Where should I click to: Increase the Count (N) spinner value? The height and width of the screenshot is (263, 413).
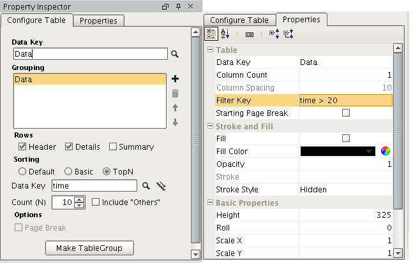pyautogui.click(x=80, y=199)
